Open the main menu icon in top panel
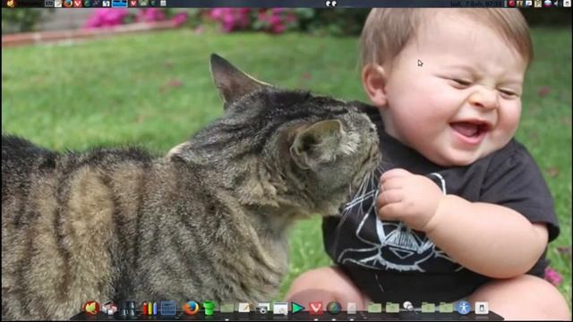 pos(11,4)
